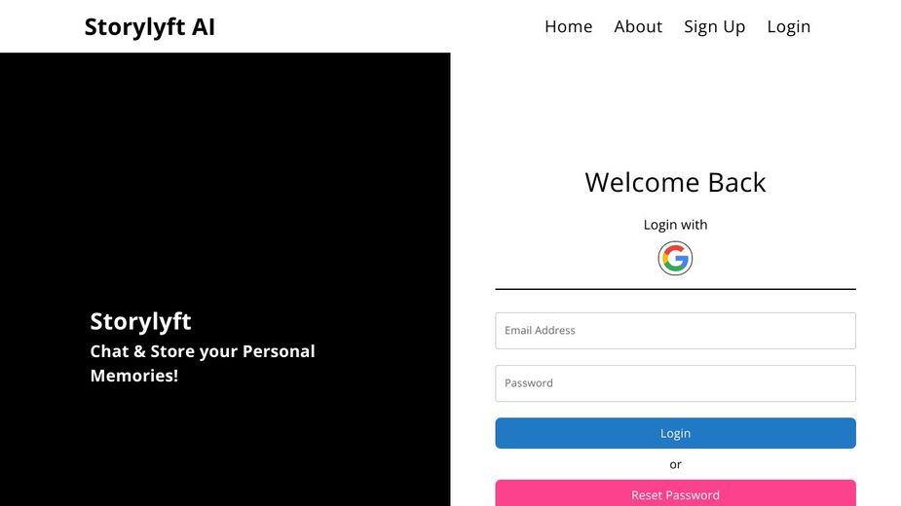Click the "or" separator text

(x=675, y=464)
